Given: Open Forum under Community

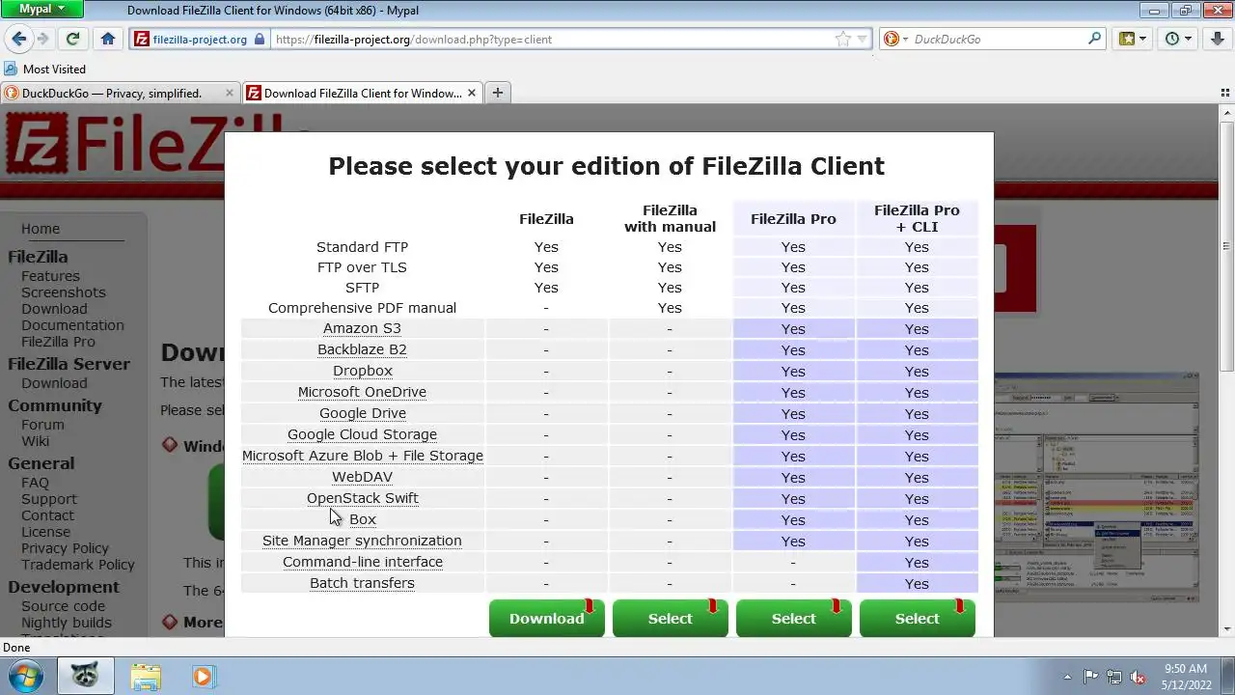Looking at the screenshot, I should click(x=42, y=425).
